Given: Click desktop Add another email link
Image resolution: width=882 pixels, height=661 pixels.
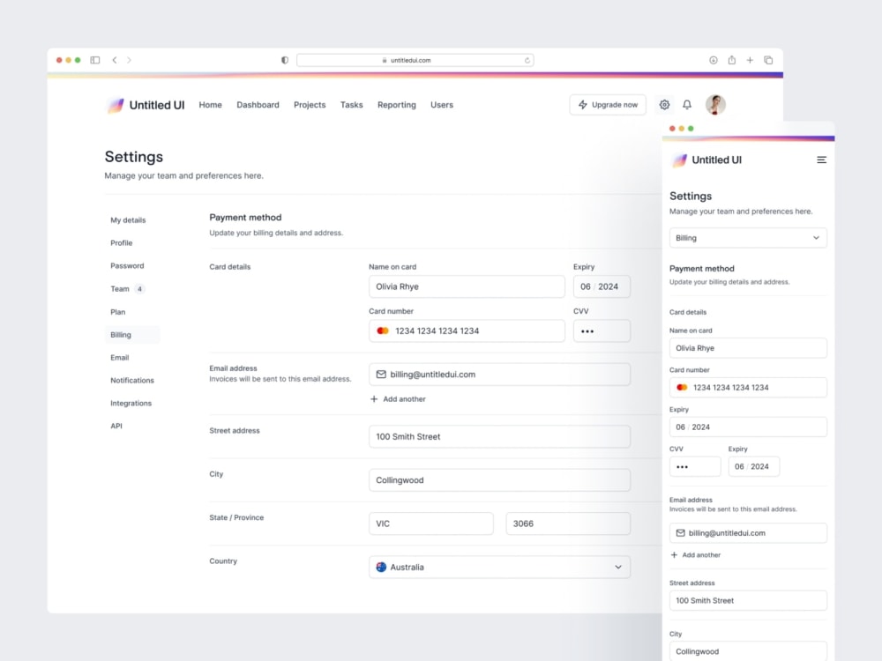Looking at the screenshot, I should [x=398, y=399].
